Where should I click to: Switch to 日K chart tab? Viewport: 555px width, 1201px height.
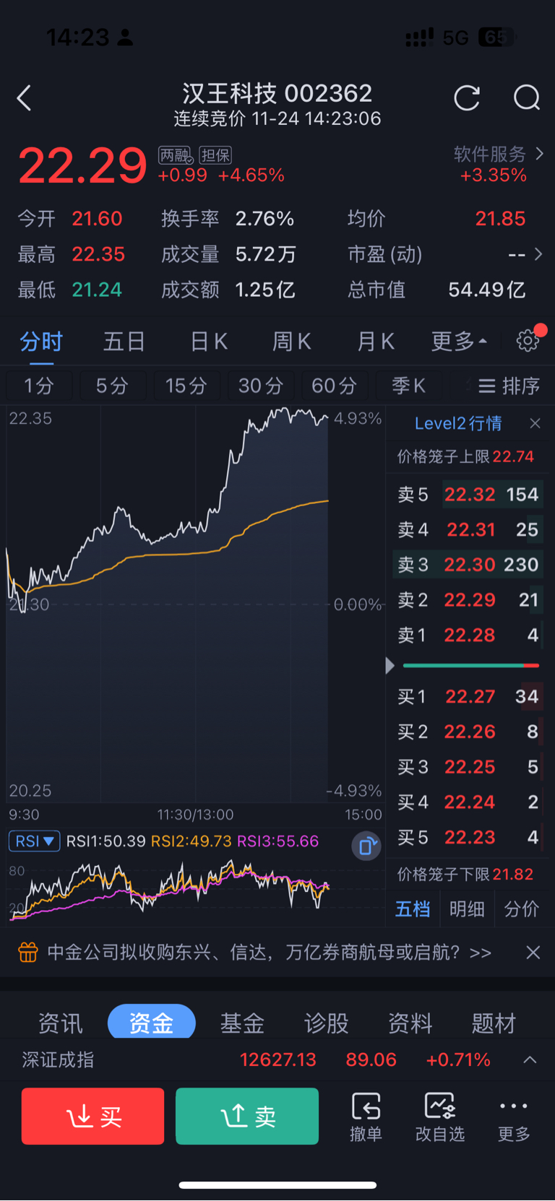pos(209,341)
